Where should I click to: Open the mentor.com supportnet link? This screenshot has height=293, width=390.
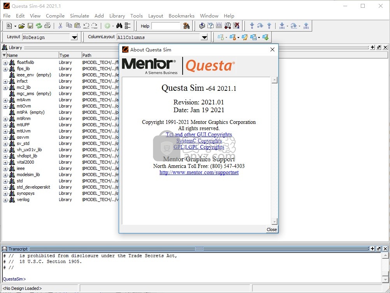(199, 172)
